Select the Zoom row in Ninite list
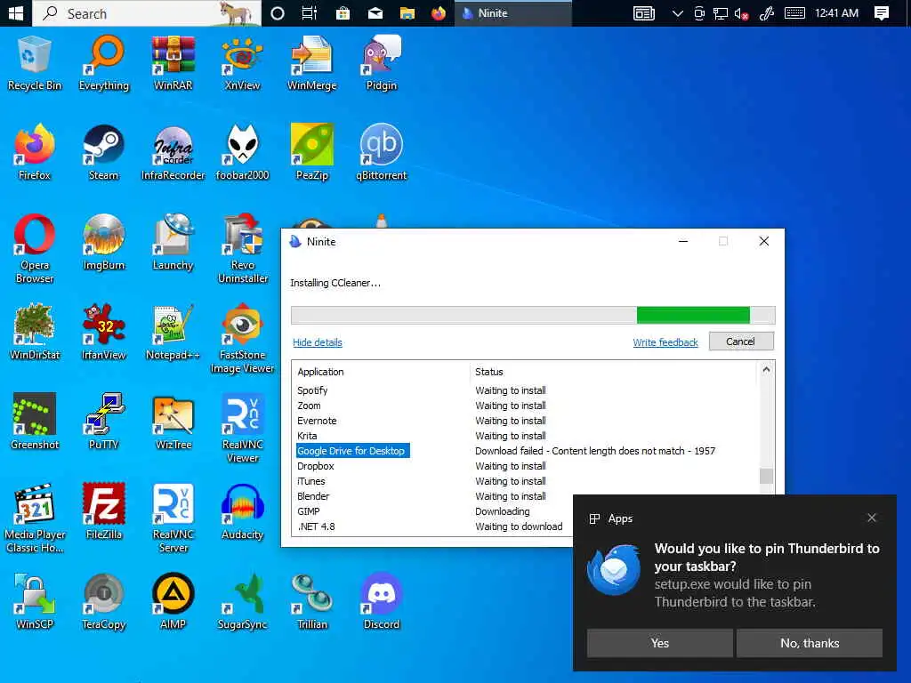This screenshot has height=683, width=911. (x=526, y=406)
